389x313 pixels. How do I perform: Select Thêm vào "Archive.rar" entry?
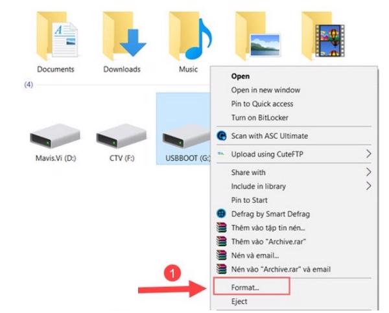[x=268, y=241]
